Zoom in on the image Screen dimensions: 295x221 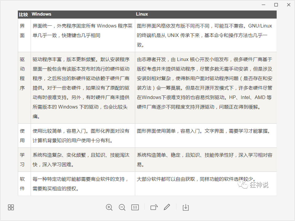pyautogui.click(x=109, y=207)
